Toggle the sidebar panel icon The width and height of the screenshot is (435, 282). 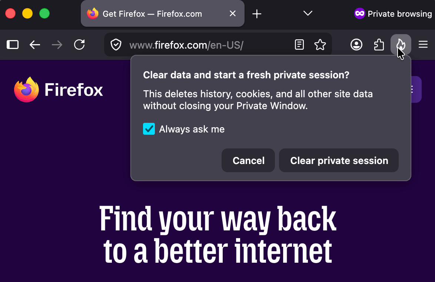pos(13,45)
